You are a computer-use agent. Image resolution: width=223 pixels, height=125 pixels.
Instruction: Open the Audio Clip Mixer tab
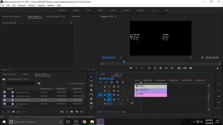coord(55,16)
